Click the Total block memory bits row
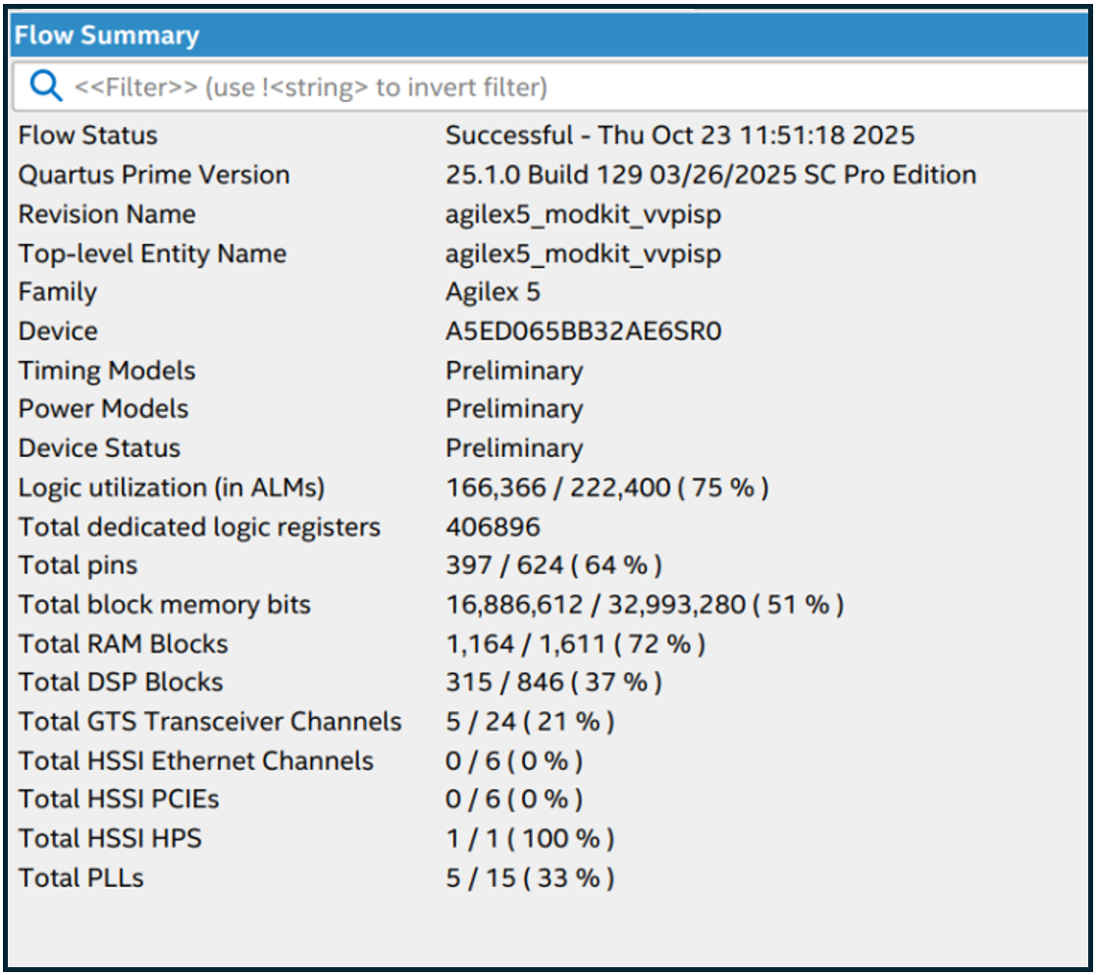Image resolution: width=1099 pixels, height=975 pixels. [x=164, y=604]
